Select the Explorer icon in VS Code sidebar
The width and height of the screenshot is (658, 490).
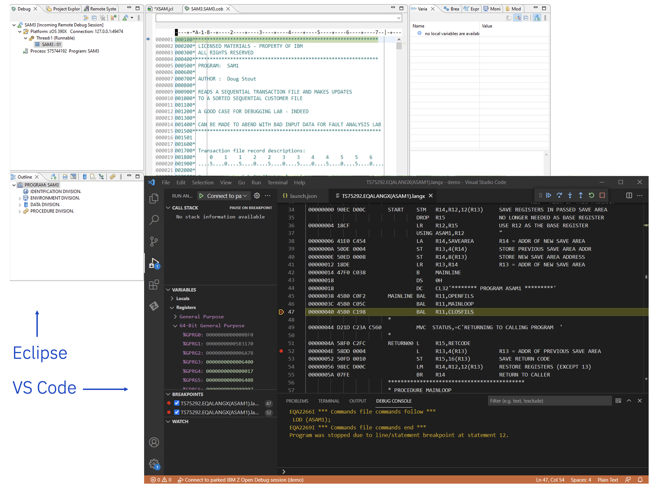click(154, 198)
